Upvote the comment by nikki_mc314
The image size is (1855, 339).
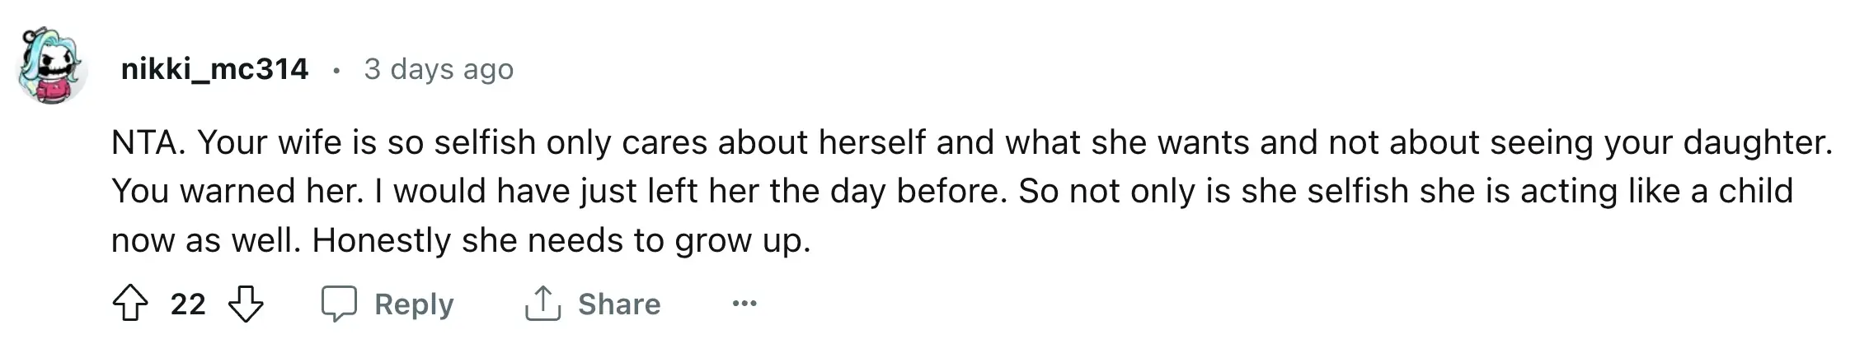coord(130,304)
